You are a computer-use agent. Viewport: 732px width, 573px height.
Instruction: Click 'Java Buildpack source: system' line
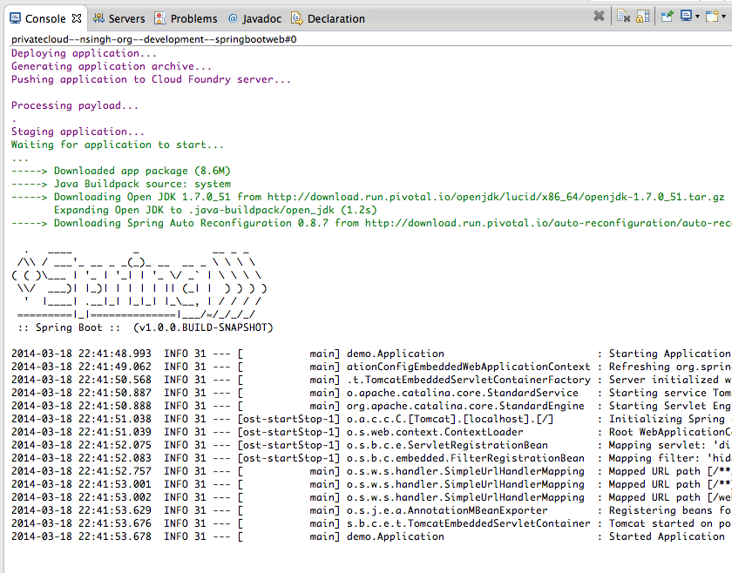[142, 184]
